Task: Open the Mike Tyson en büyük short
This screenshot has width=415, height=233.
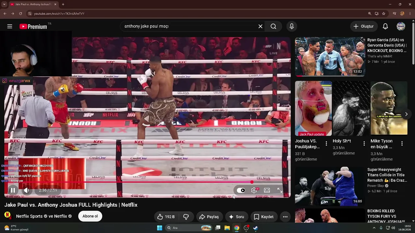Action: click(x=389, y=108)
